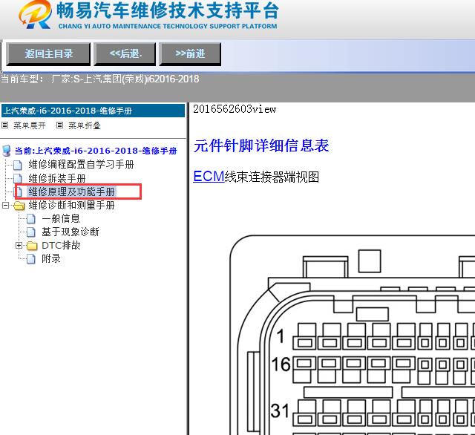This screenshot has width=475, height=435.
Task: Click pin row label 16 in diagram
Action: (x=281, y=364)
